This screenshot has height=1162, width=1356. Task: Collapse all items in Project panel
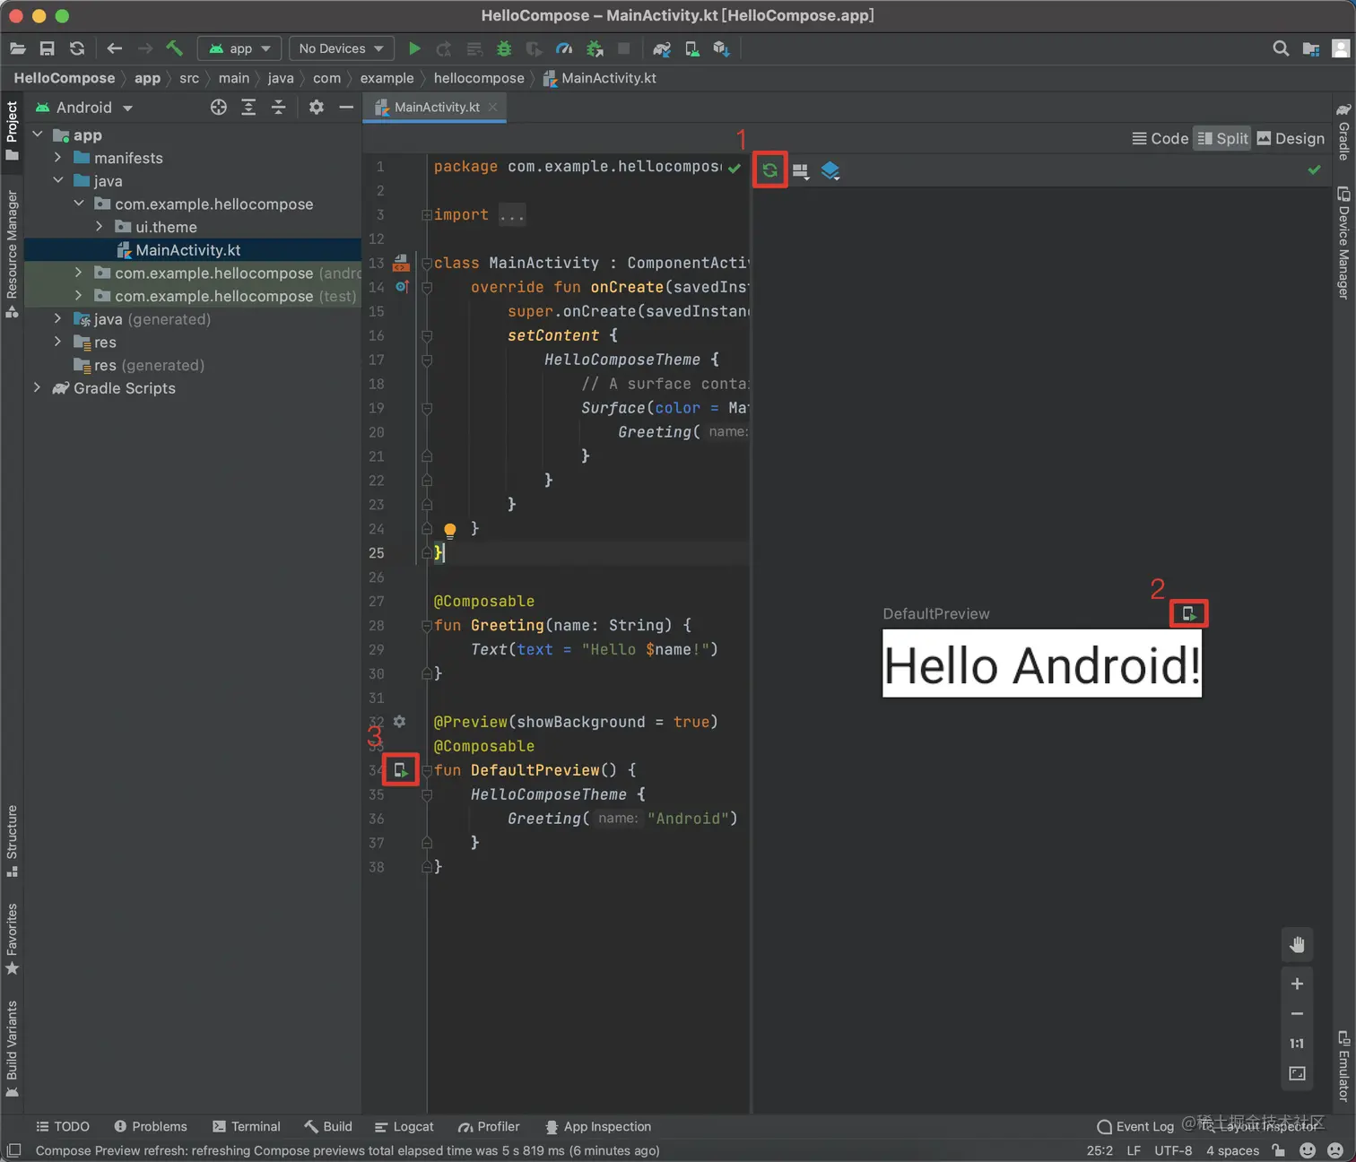(x=279, y=108)
